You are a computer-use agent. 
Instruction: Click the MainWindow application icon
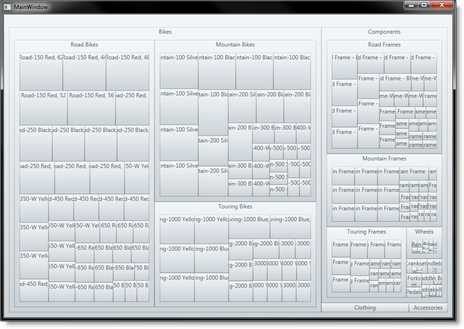[x=7, y=7]
